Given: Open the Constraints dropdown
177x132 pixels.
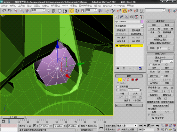Looking at the screenshot, I should [x=167, y=61].
